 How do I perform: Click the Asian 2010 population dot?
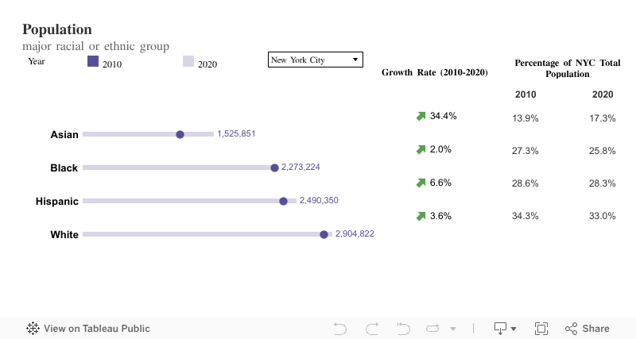point(180,134)
